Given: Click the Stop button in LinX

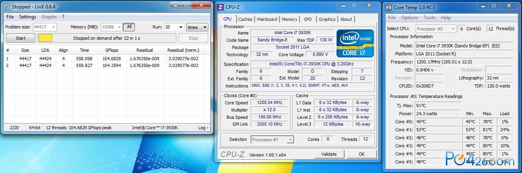Looking at the screenshot, I should [193, 38].
